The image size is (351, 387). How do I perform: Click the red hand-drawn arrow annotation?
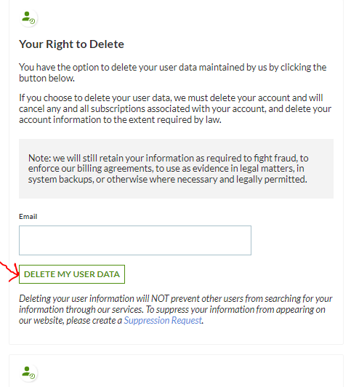[10, 271]
